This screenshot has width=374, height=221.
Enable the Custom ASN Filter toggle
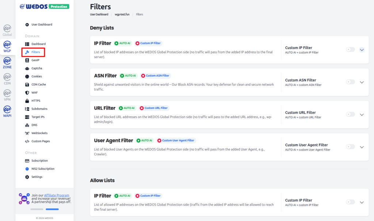(350, 82)
